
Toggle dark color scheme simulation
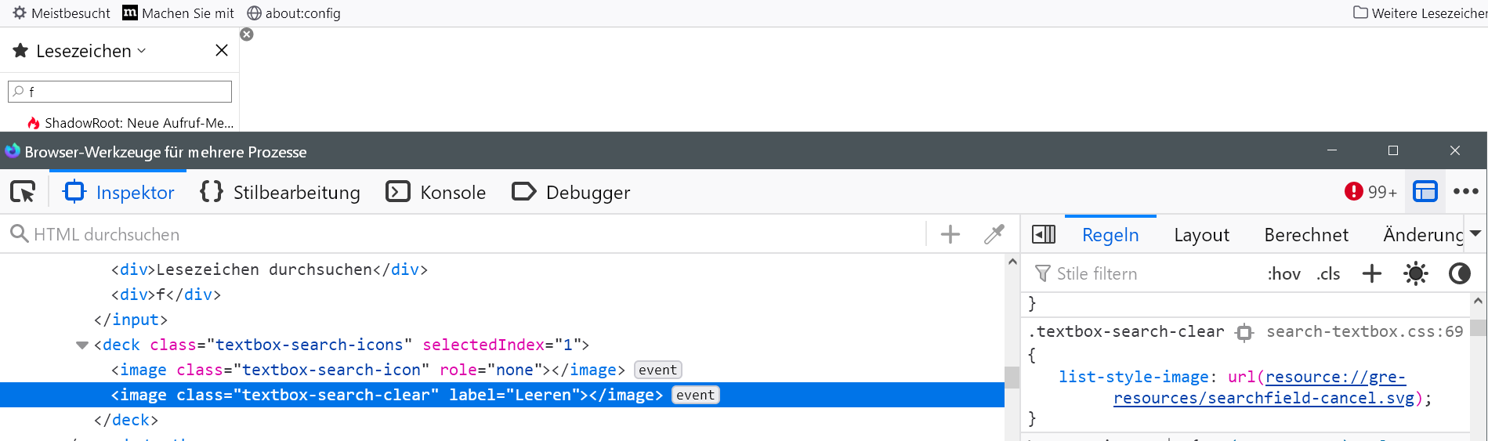click(x=1459, y=273)
